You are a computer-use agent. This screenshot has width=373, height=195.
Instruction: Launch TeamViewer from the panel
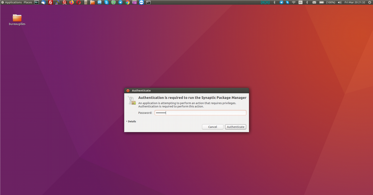(x=141, y=2)
